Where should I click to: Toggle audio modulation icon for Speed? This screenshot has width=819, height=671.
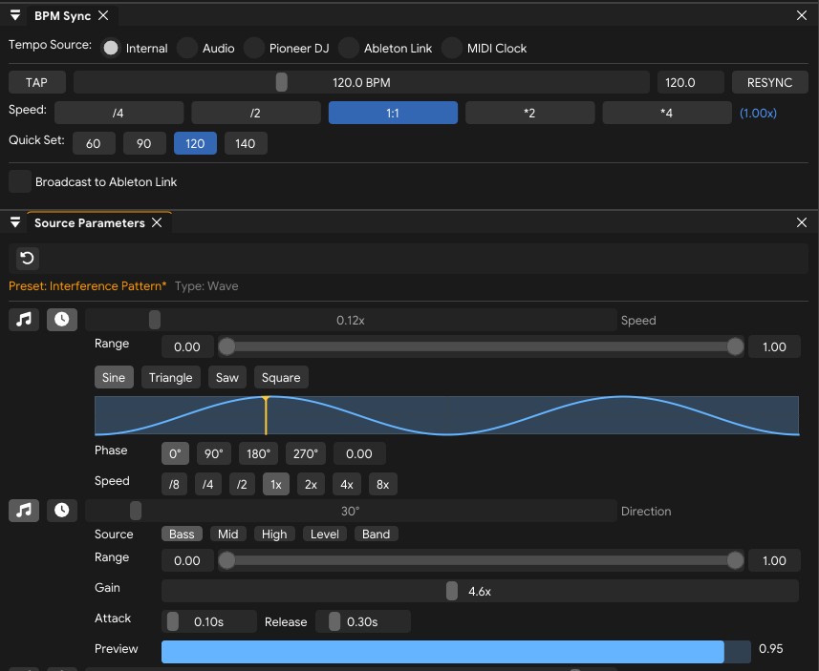[x=24, y=320]
